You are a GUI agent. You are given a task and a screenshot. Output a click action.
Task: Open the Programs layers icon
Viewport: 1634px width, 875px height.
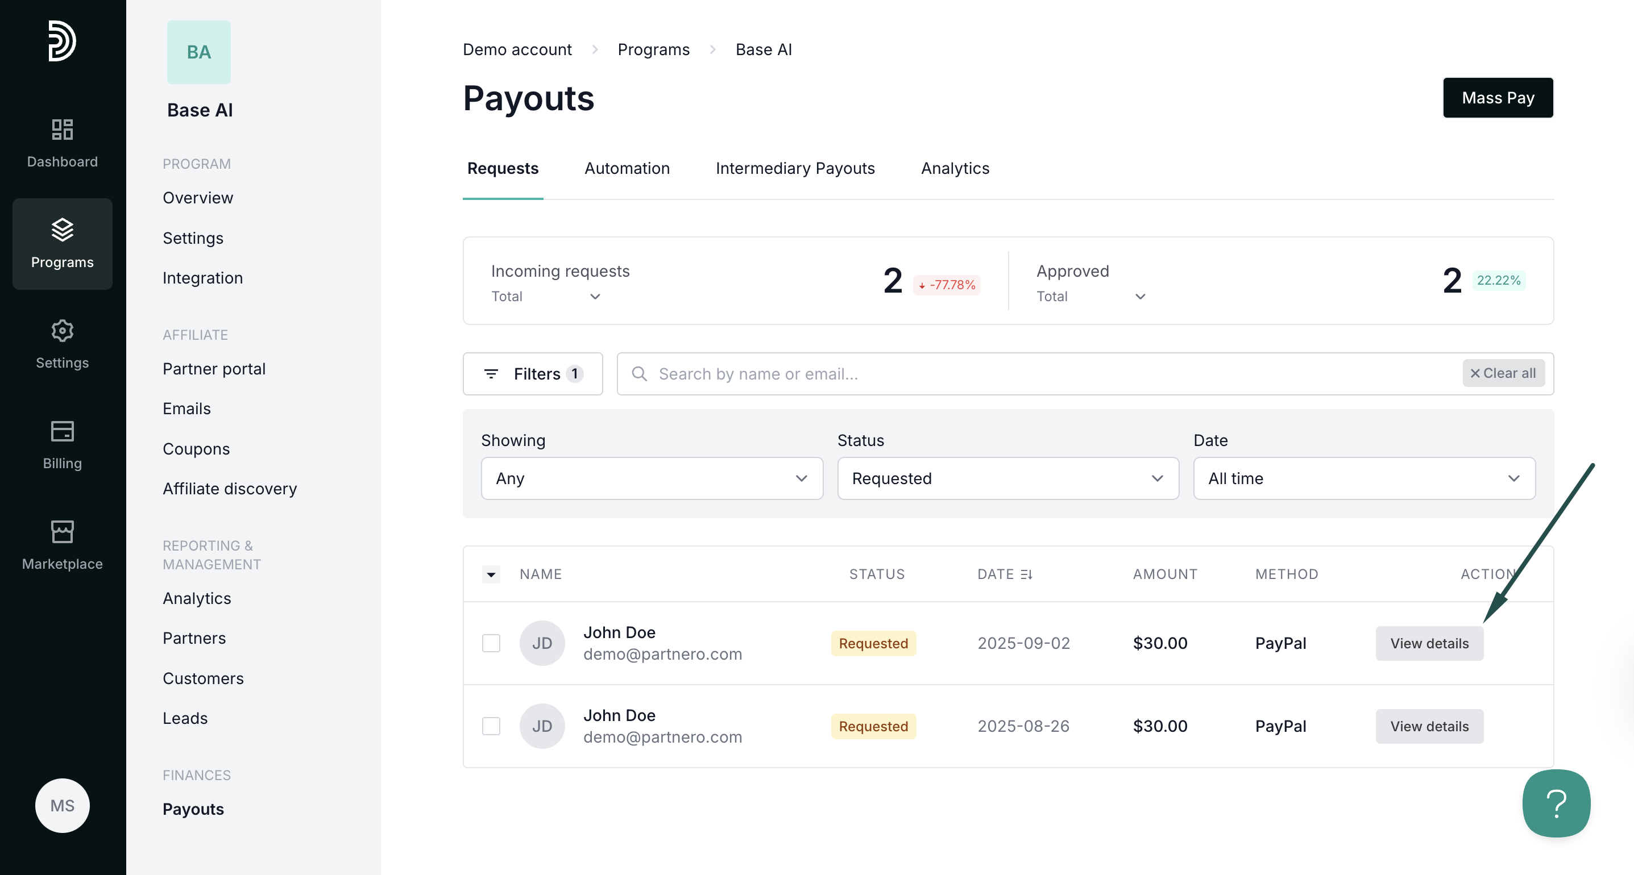[62, 230]
